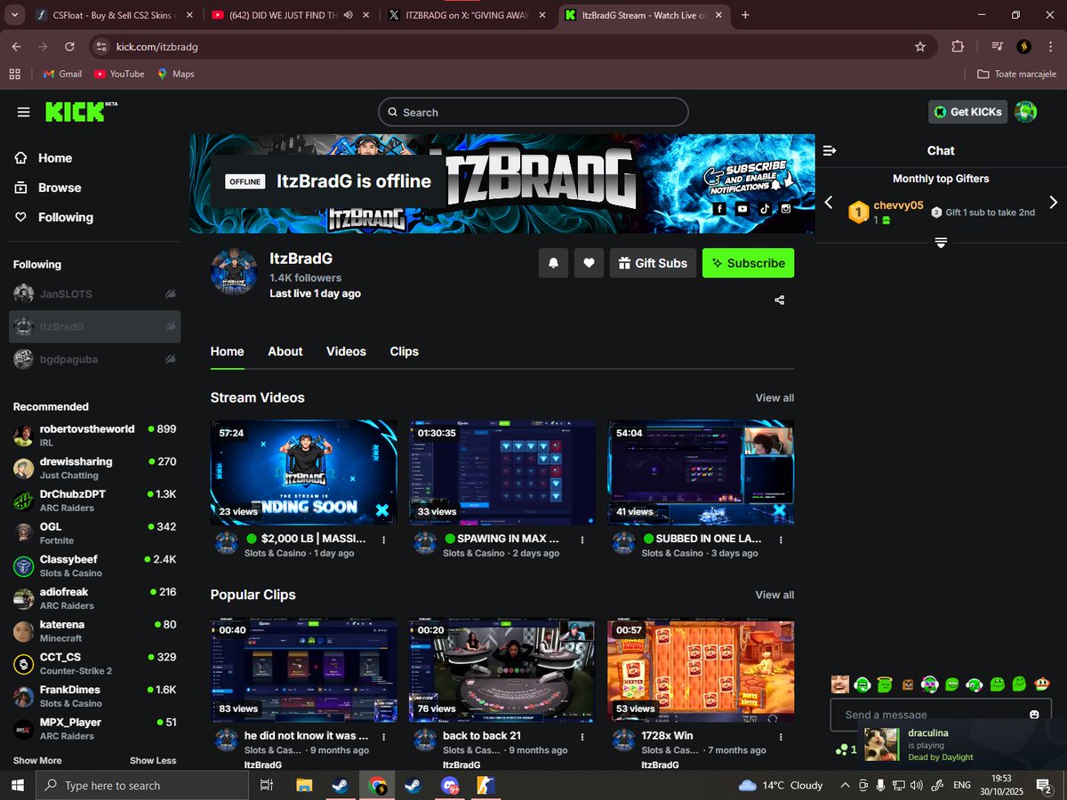This screenshot has width=1067, height=800.
Task: Open the Chrome extensions puzzle icon
Action: click(x=958, y=46)
